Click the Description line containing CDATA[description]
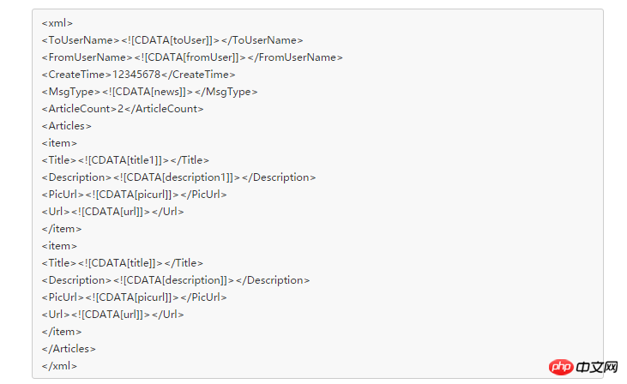627x384 pixels. (x=175, y=280)
